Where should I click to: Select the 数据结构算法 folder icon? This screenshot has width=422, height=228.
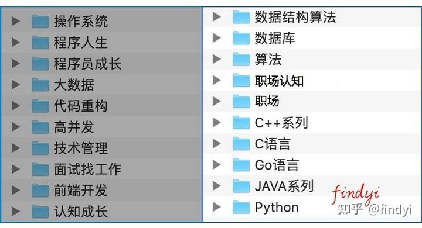coord(241,17)
